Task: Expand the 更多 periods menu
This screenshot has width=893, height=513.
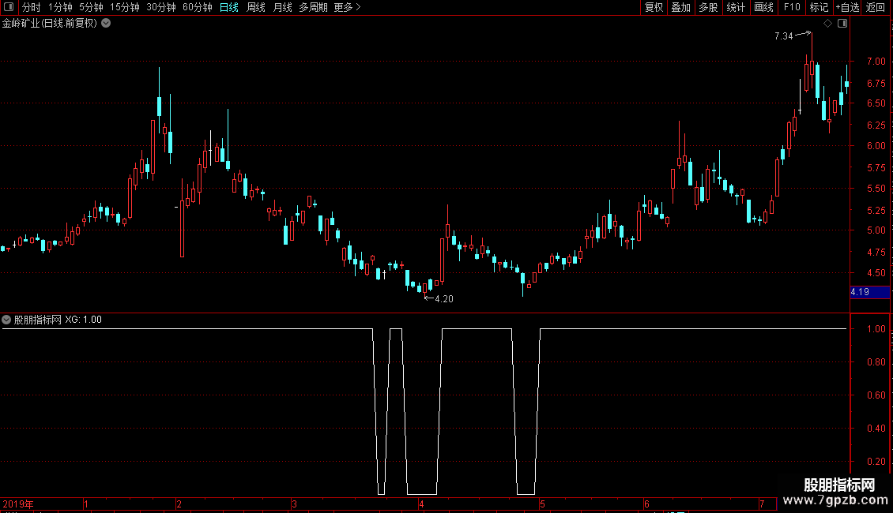Action: coord(347,7)
